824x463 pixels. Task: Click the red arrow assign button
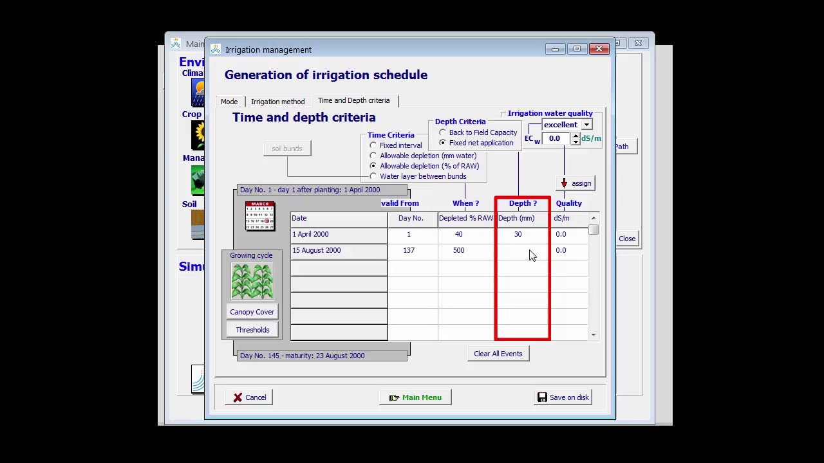pos(576,183)
